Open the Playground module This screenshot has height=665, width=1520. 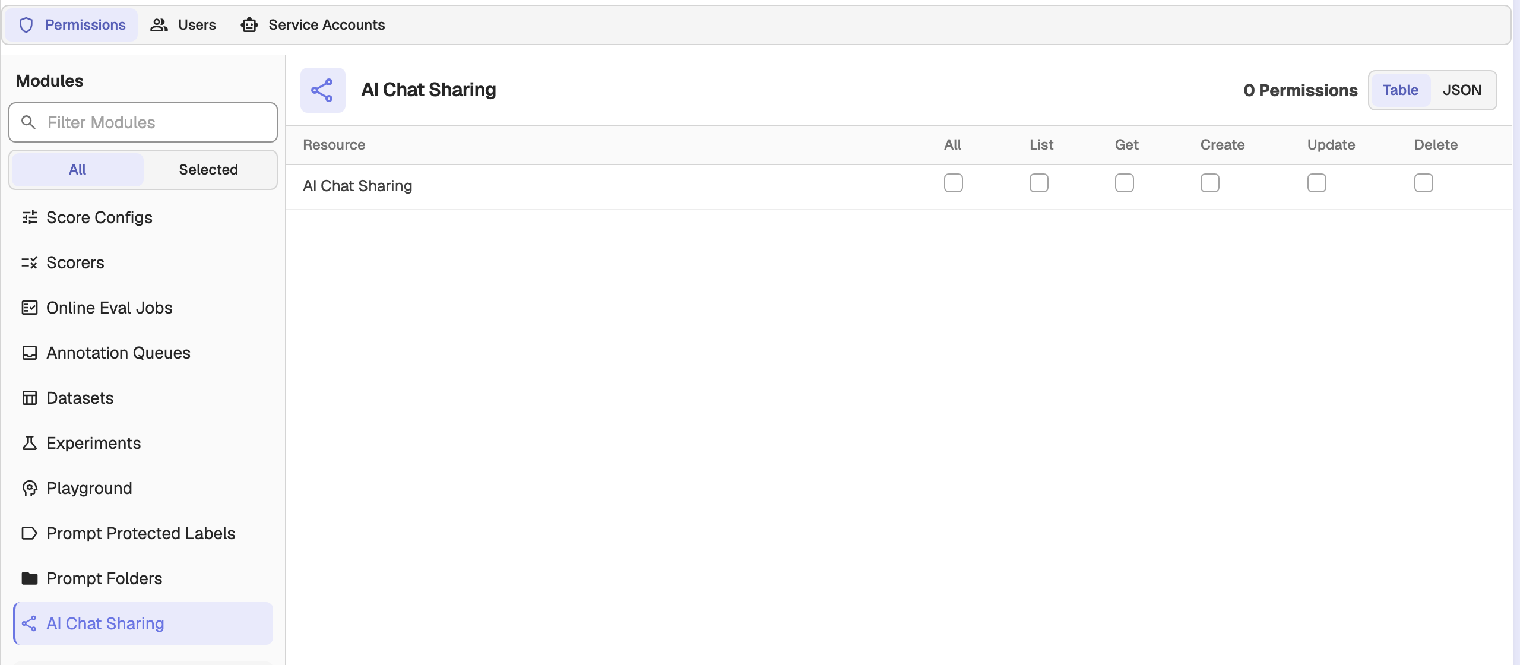(143, 488)
